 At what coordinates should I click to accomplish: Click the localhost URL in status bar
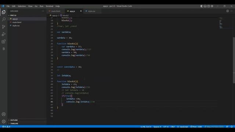coord(214,126)
